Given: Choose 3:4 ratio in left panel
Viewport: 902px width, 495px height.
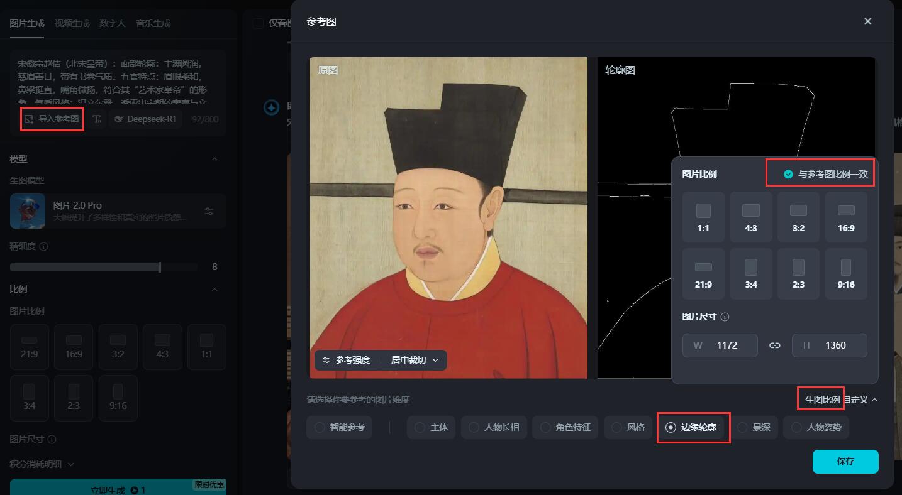Looking at the screenshot, I should click(x=29, y=398).
